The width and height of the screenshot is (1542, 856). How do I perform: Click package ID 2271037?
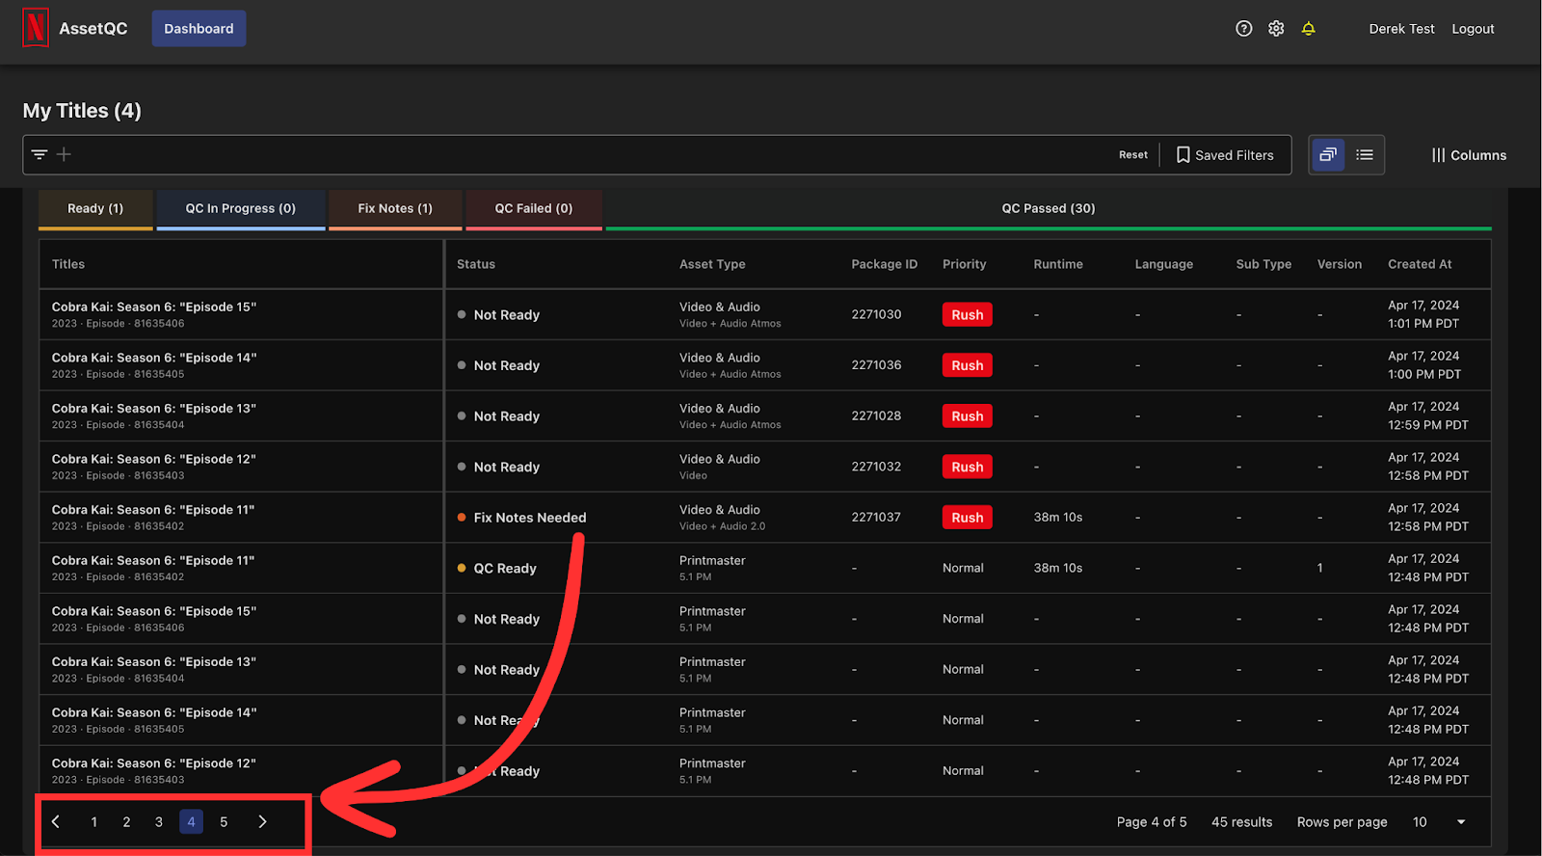click(876, 517)
